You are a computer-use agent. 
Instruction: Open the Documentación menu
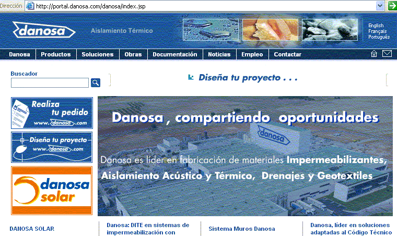pos(174,54)
